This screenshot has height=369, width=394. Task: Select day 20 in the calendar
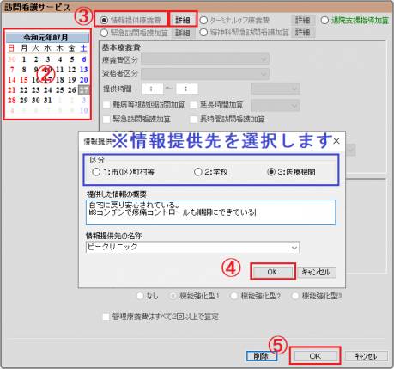tap(84, 80)
